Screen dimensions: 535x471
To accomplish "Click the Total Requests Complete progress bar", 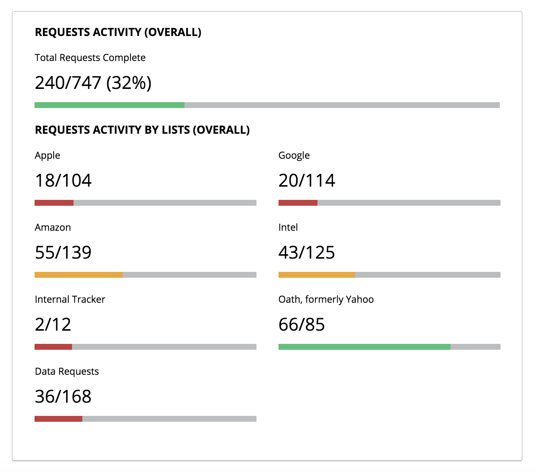I will point(267,105).
